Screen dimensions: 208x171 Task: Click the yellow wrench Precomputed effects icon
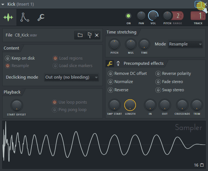[x=110, y=63]
